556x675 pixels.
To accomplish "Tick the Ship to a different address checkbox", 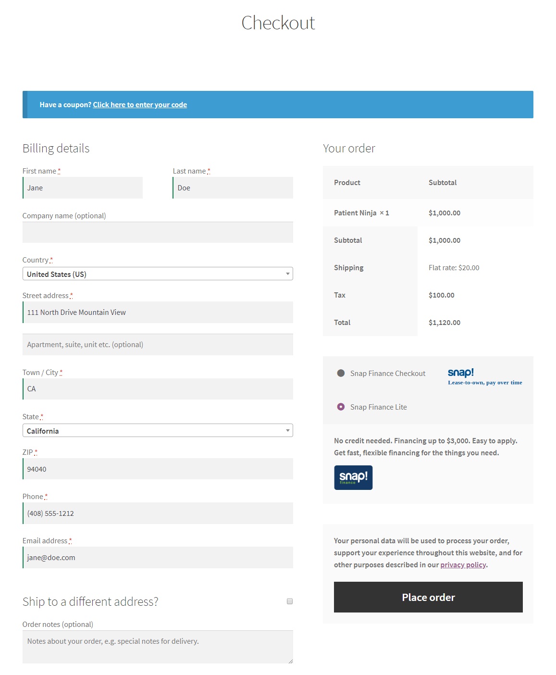I will coord(290,601).
